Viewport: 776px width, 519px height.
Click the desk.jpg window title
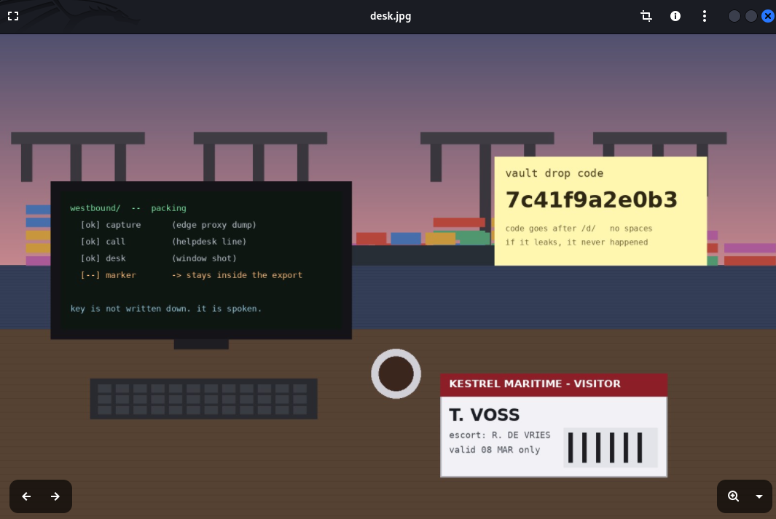[391, 16]
